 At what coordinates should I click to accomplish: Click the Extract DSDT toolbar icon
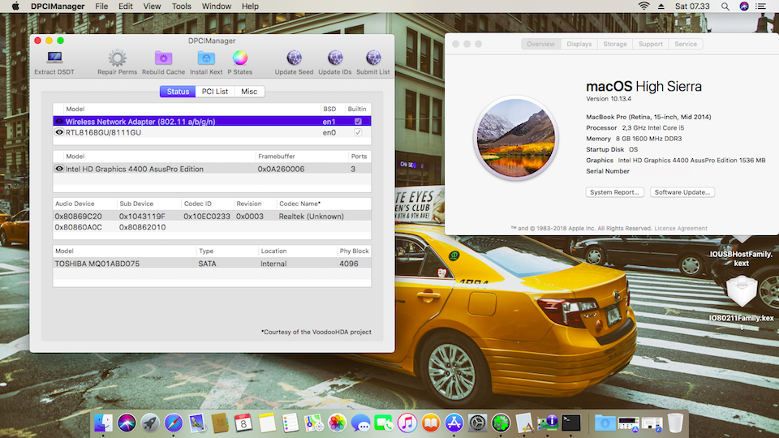(x=54, y=58)
